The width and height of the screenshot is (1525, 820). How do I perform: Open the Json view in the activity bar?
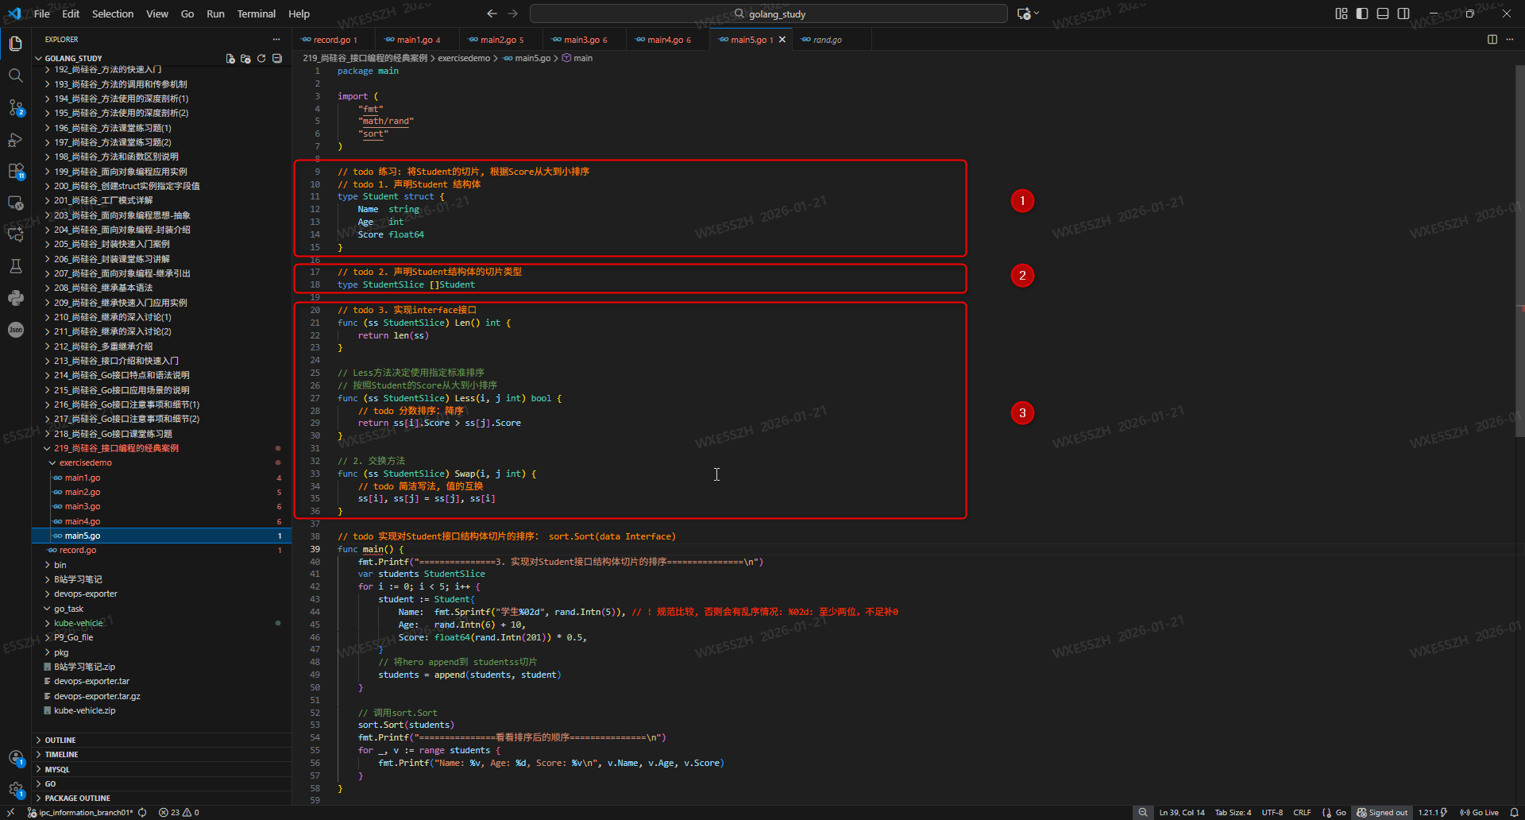(x=15, y=330)
